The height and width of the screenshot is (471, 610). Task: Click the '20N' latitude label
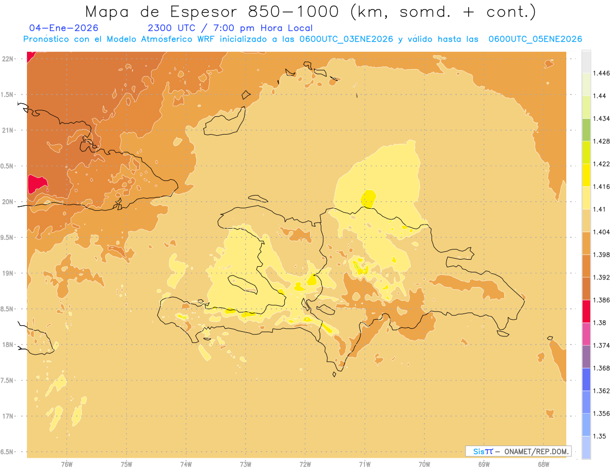[8, 202]
